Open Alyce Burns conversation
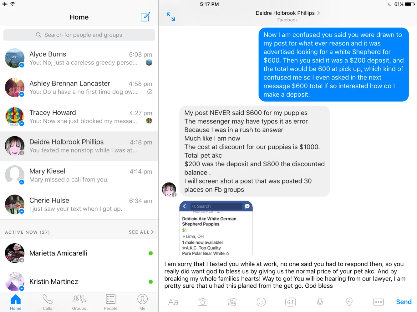The width and height of the screenshot is (417, 312). pos(79,58)
